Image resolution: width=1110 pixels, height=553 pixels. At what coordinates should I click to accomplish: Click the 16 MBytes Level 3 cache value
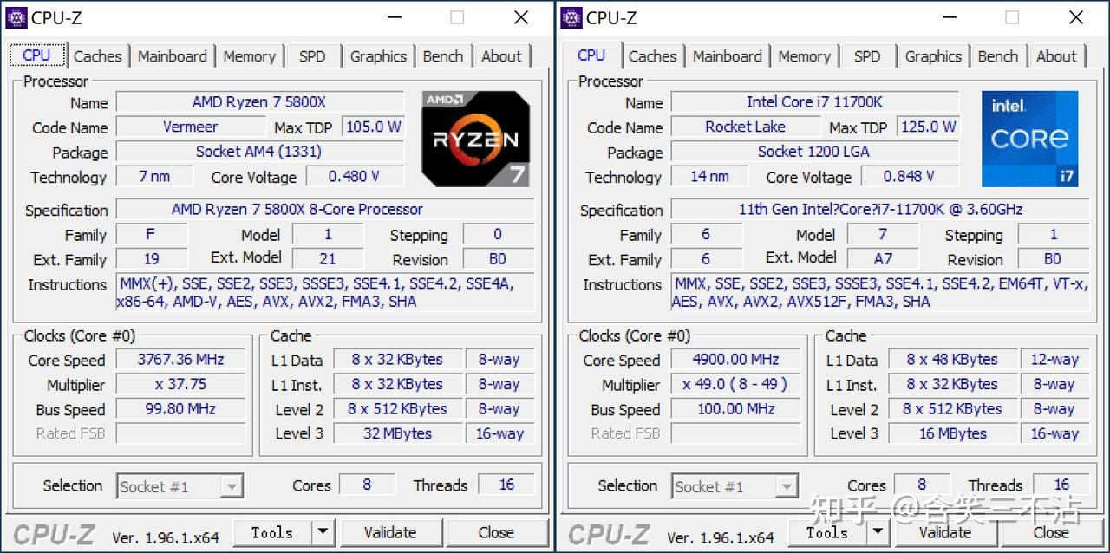[x=952, y=433]
